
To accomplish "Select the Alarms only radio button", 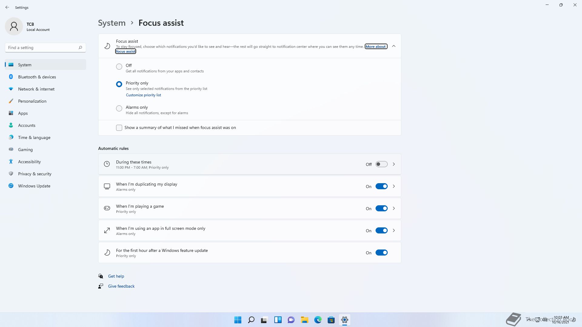I will [x=119, y=108].
